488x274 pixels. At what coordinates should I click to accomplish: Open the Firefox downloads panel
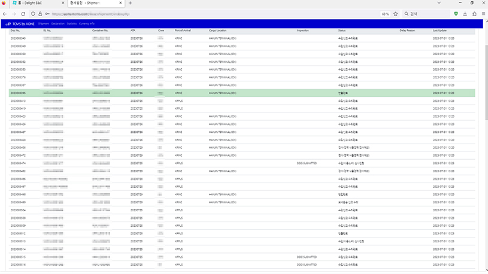[465, 13]
